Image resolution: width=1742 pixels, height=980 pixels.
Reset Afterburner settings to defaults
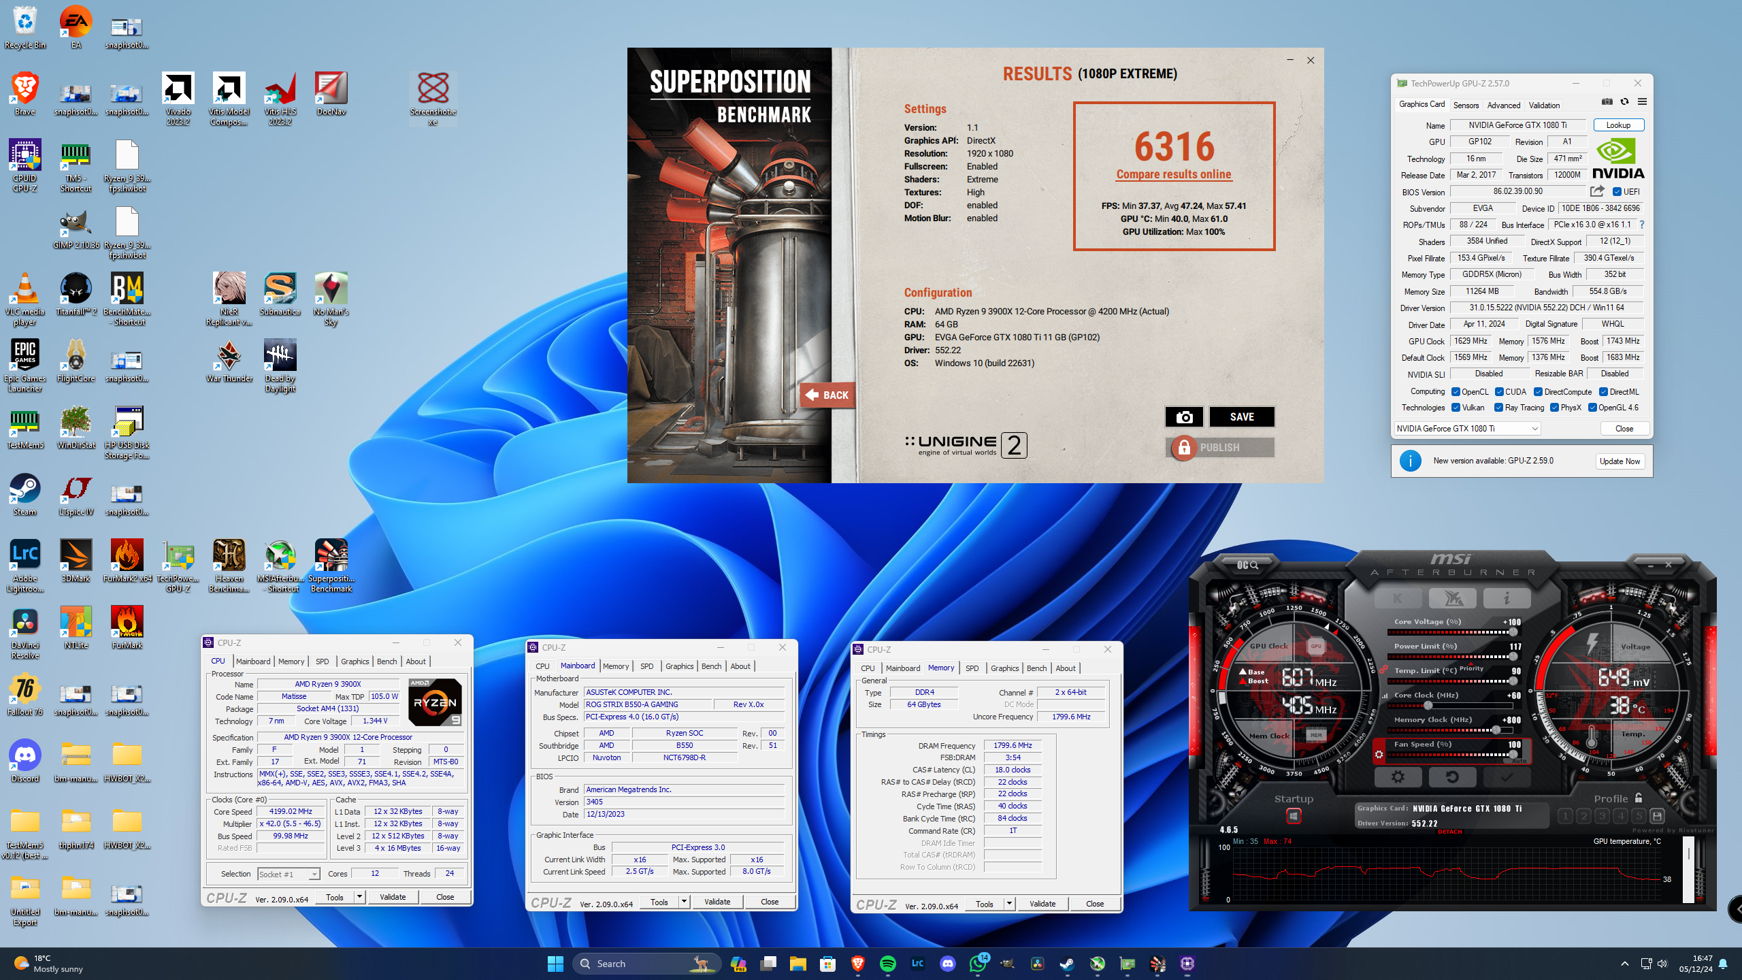click(1452, 777)
